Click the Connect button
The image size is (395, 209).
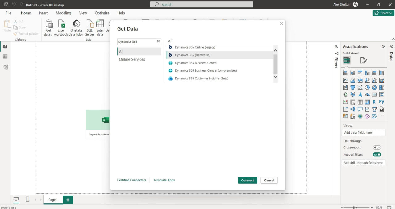[x=247, y=180]
